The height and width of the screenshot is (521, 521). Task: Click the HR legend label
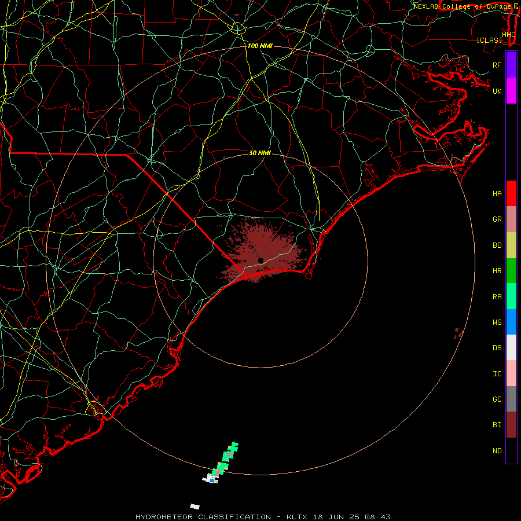[497, 271]
